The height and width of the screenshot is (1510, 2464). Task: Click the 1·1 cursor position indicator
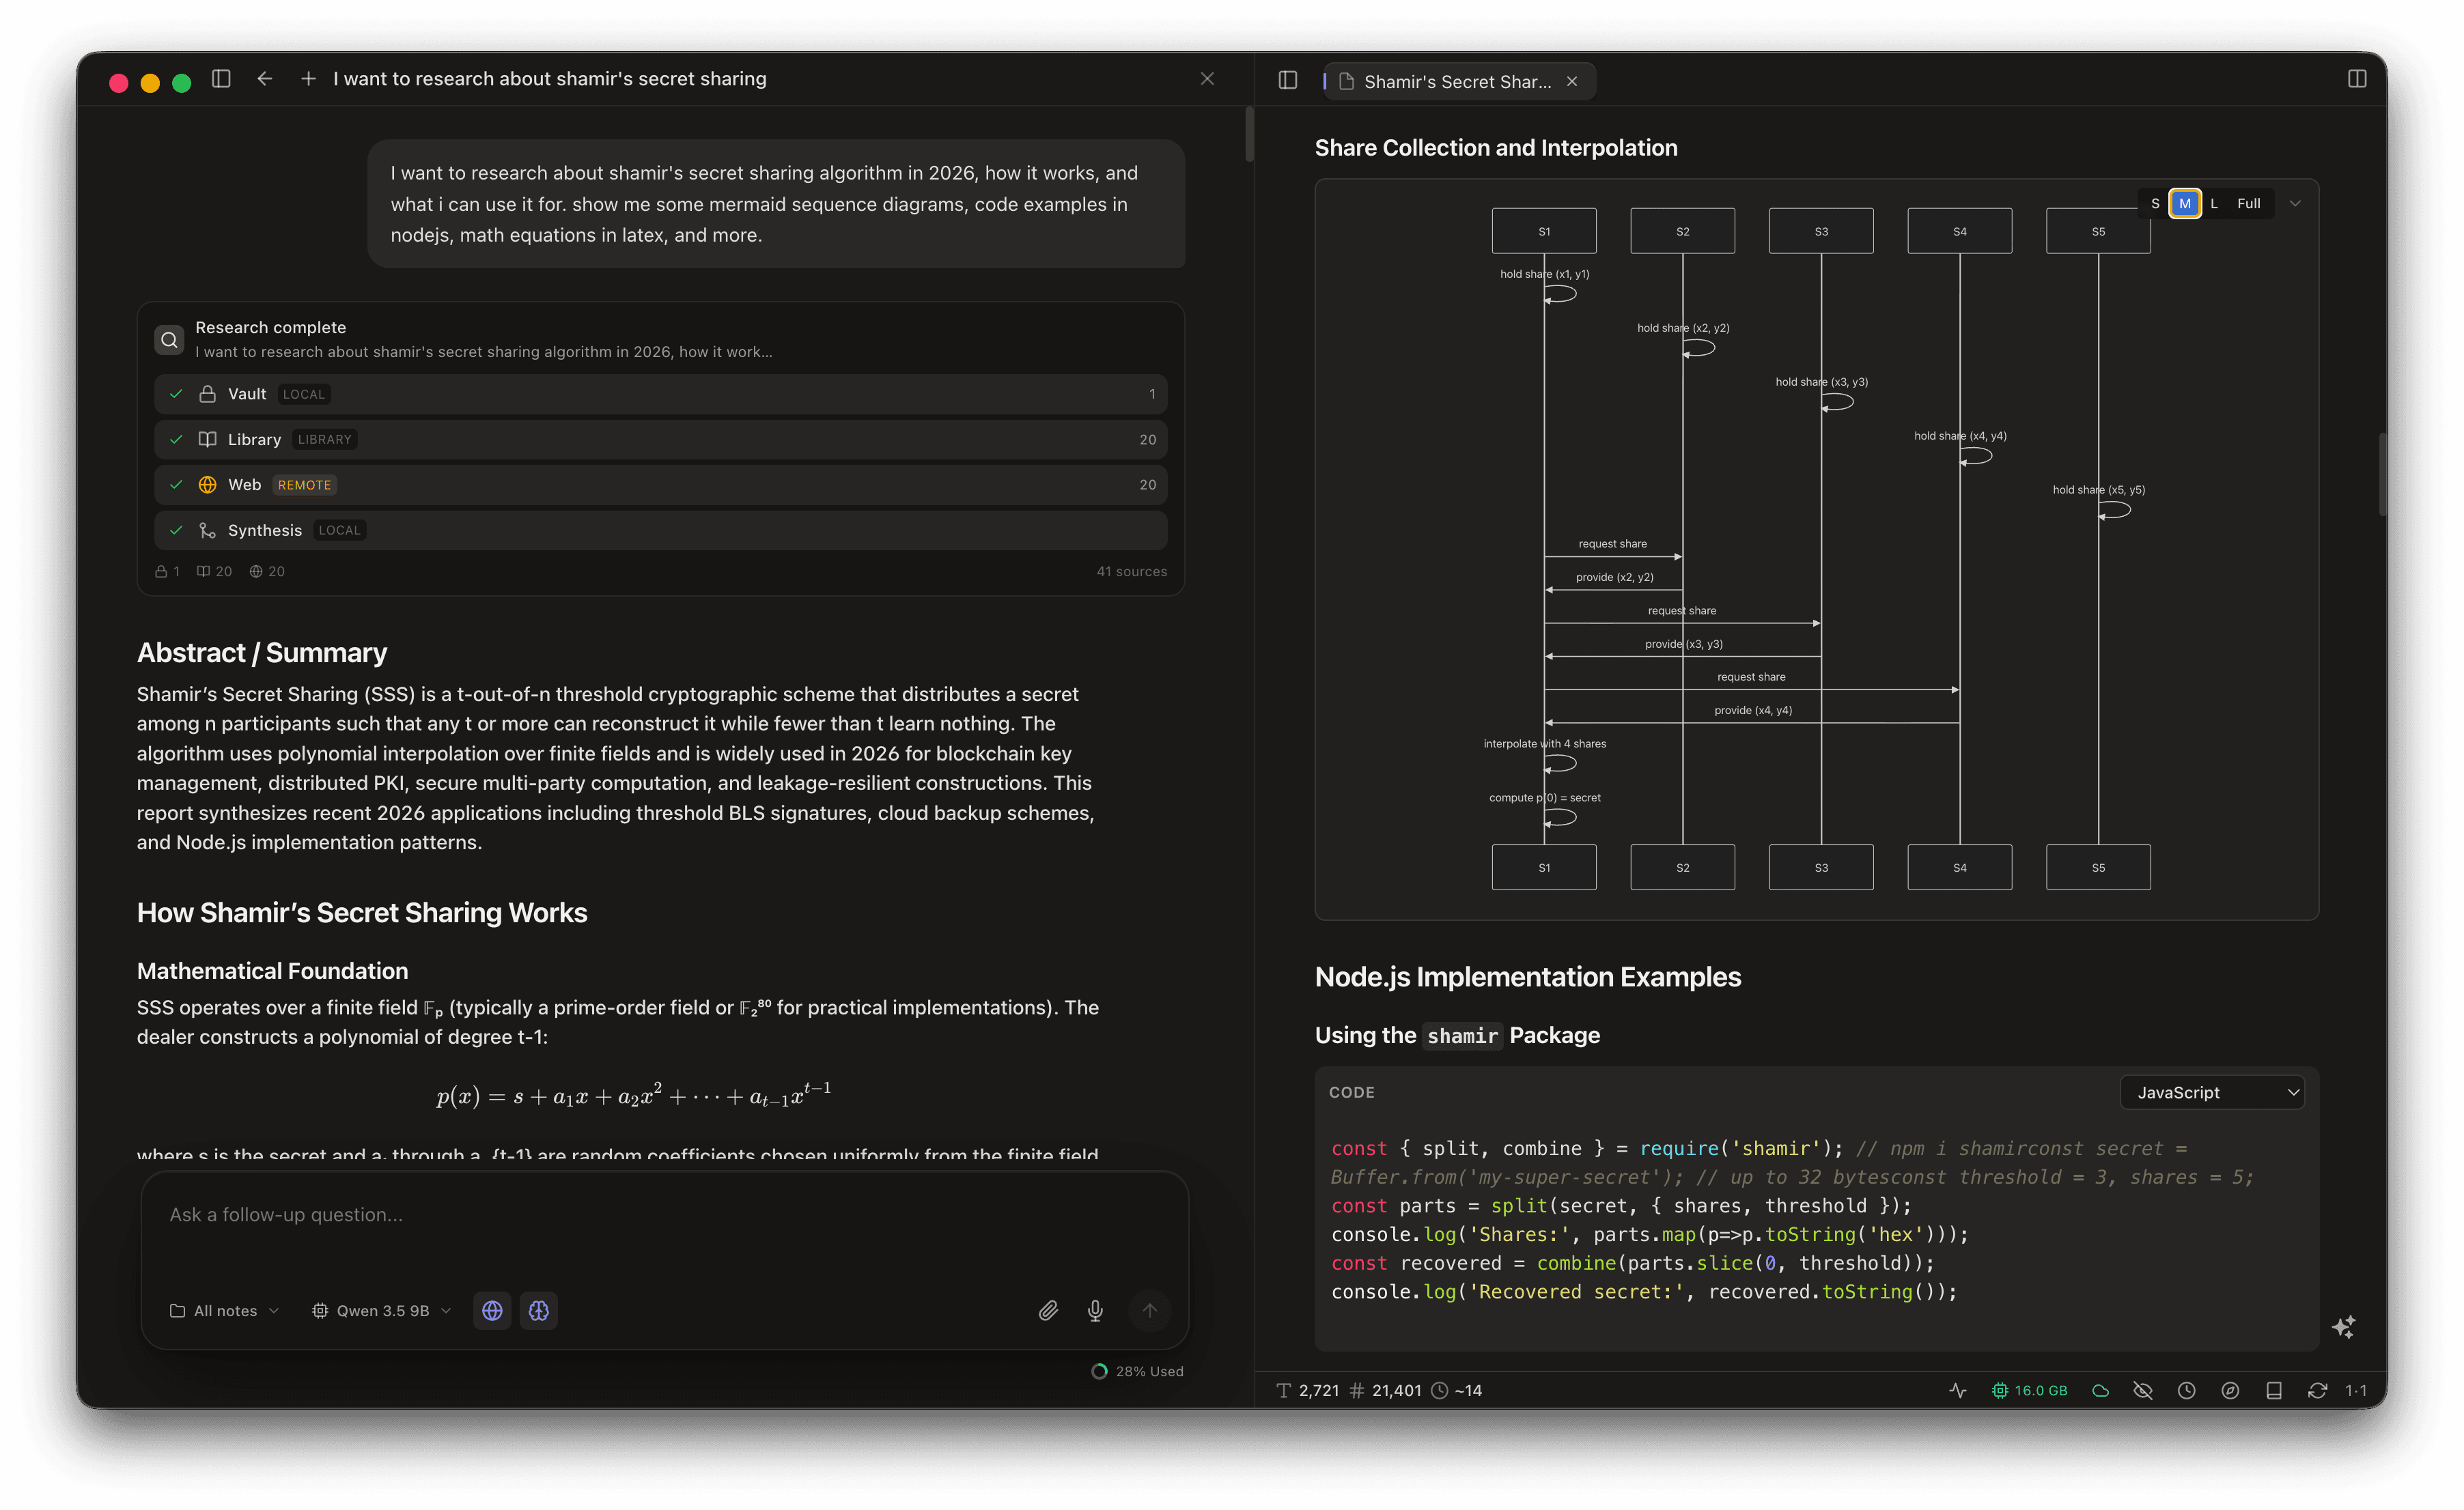pos(2356,1390)
